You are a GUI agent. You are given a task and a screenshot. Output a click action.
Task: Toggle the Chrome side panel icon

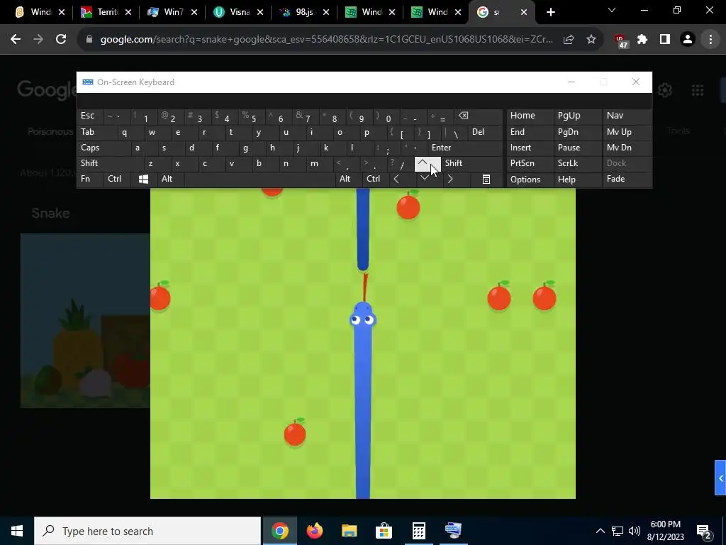coord(665,40)
